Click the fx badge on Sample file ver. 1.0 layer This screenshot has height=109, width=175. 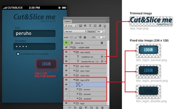(102, 61)
